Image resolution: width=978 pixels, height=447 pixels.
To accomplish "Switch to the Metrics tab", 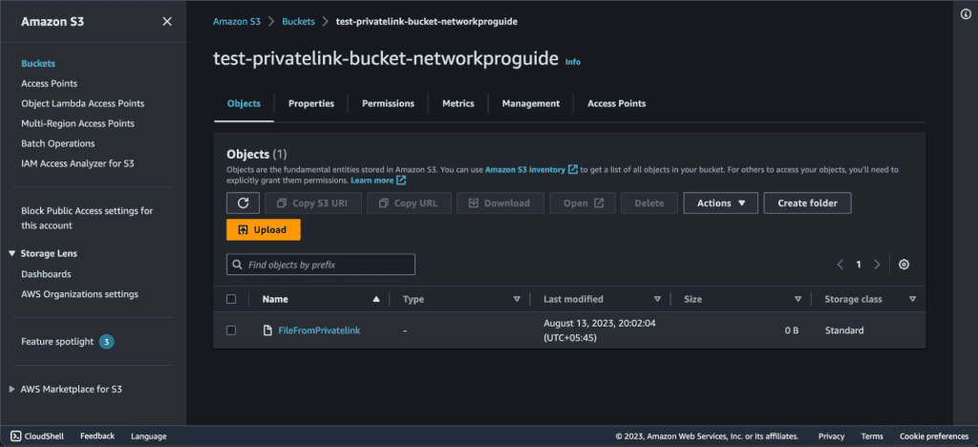I will [x=458, y=103].
